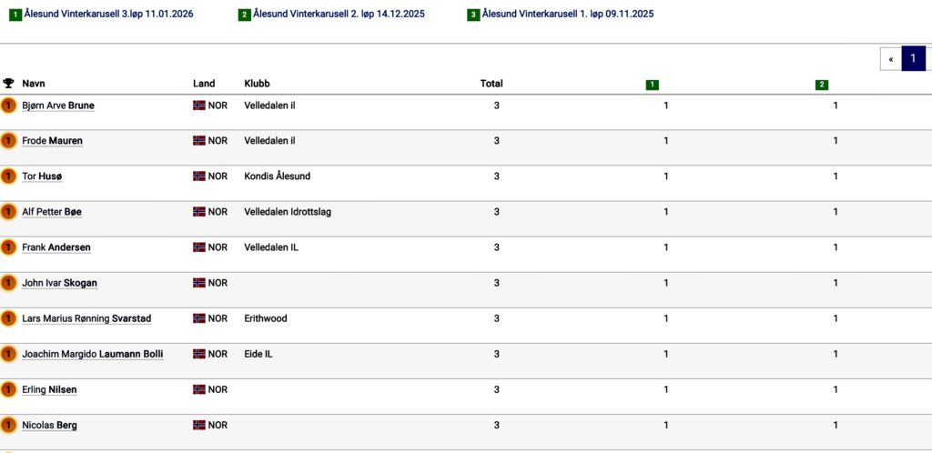Click rank medal beside Nicolas Berg
Image resolution: width=932 pixels, height=453 pixels.
tap(8, 425)
